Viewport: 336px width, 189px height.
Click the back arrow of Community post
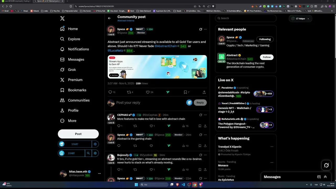(109, 18)
